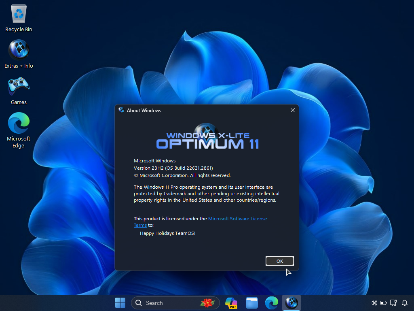Select the Games controller desktop icon

[19, 91]
